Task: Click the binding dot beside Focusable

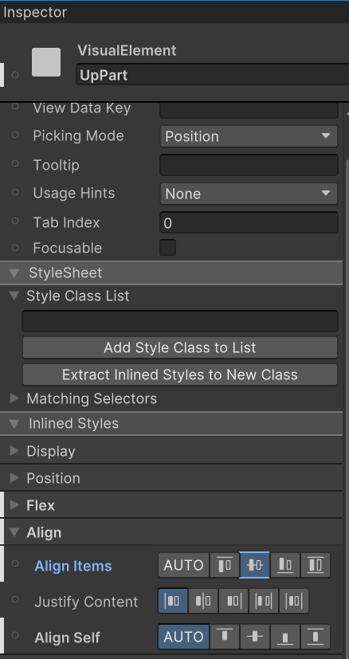Action: (15, 248)
